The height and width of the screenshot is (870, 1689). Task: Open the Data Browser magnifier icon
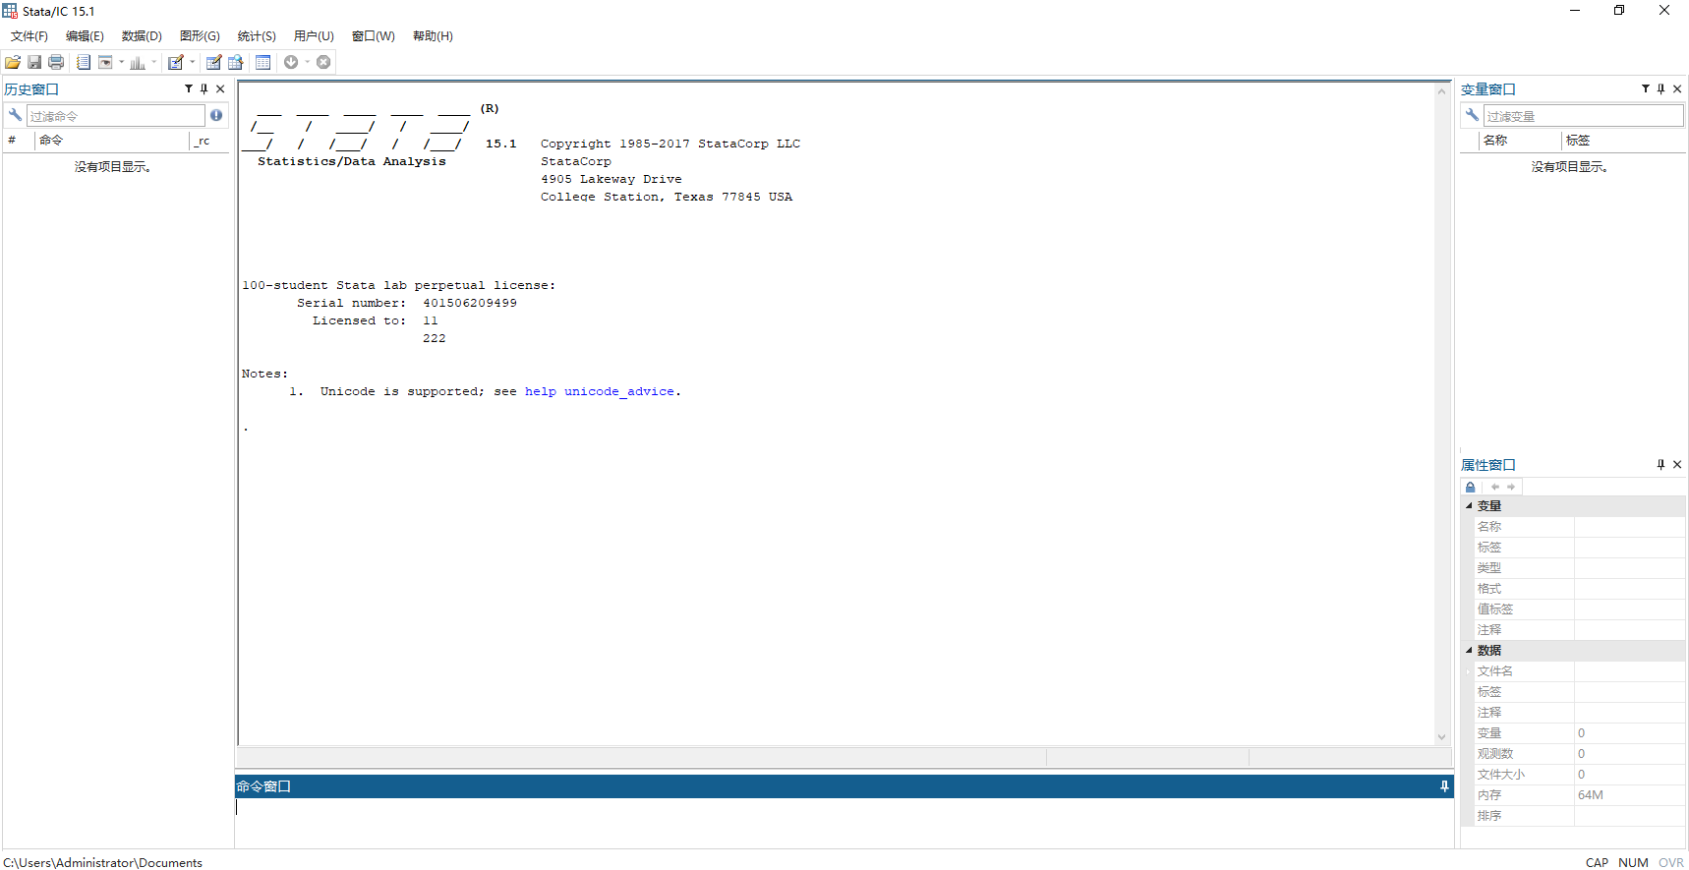click(x=236, y=62)
